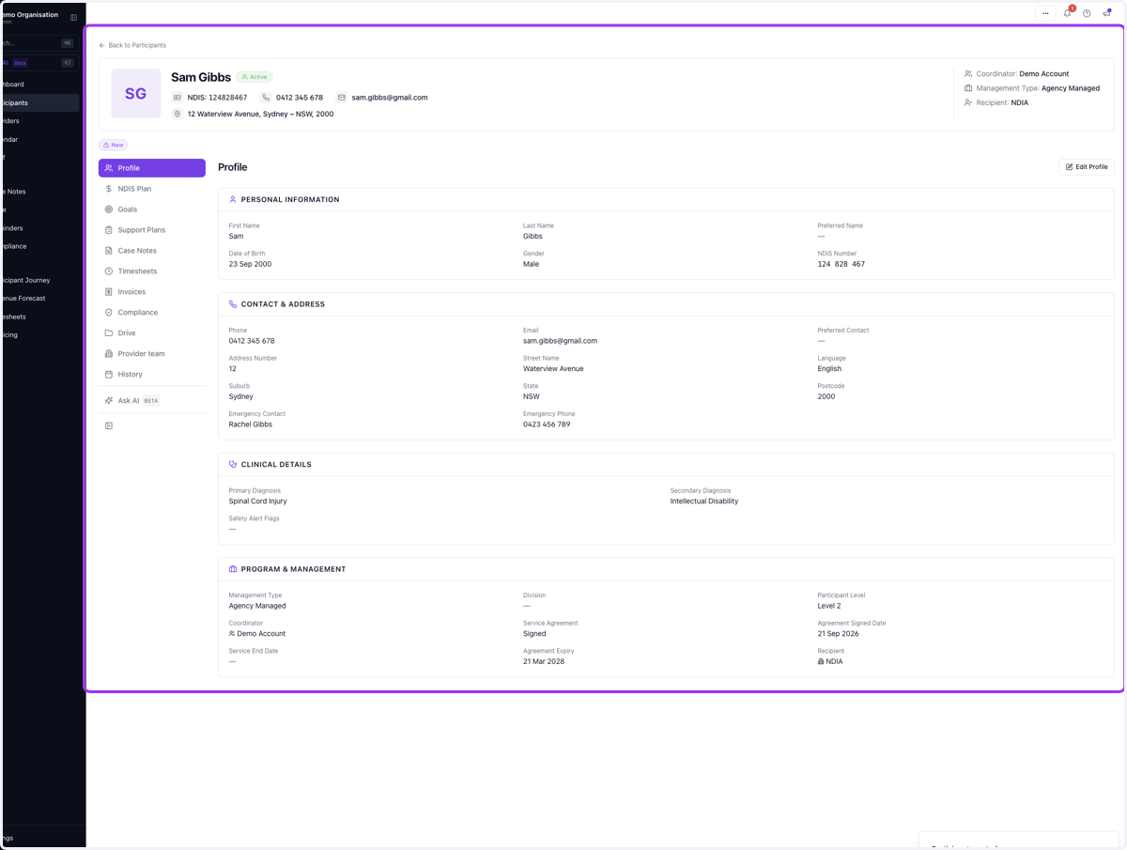Click the Drive folder icon

click(109, 333)
